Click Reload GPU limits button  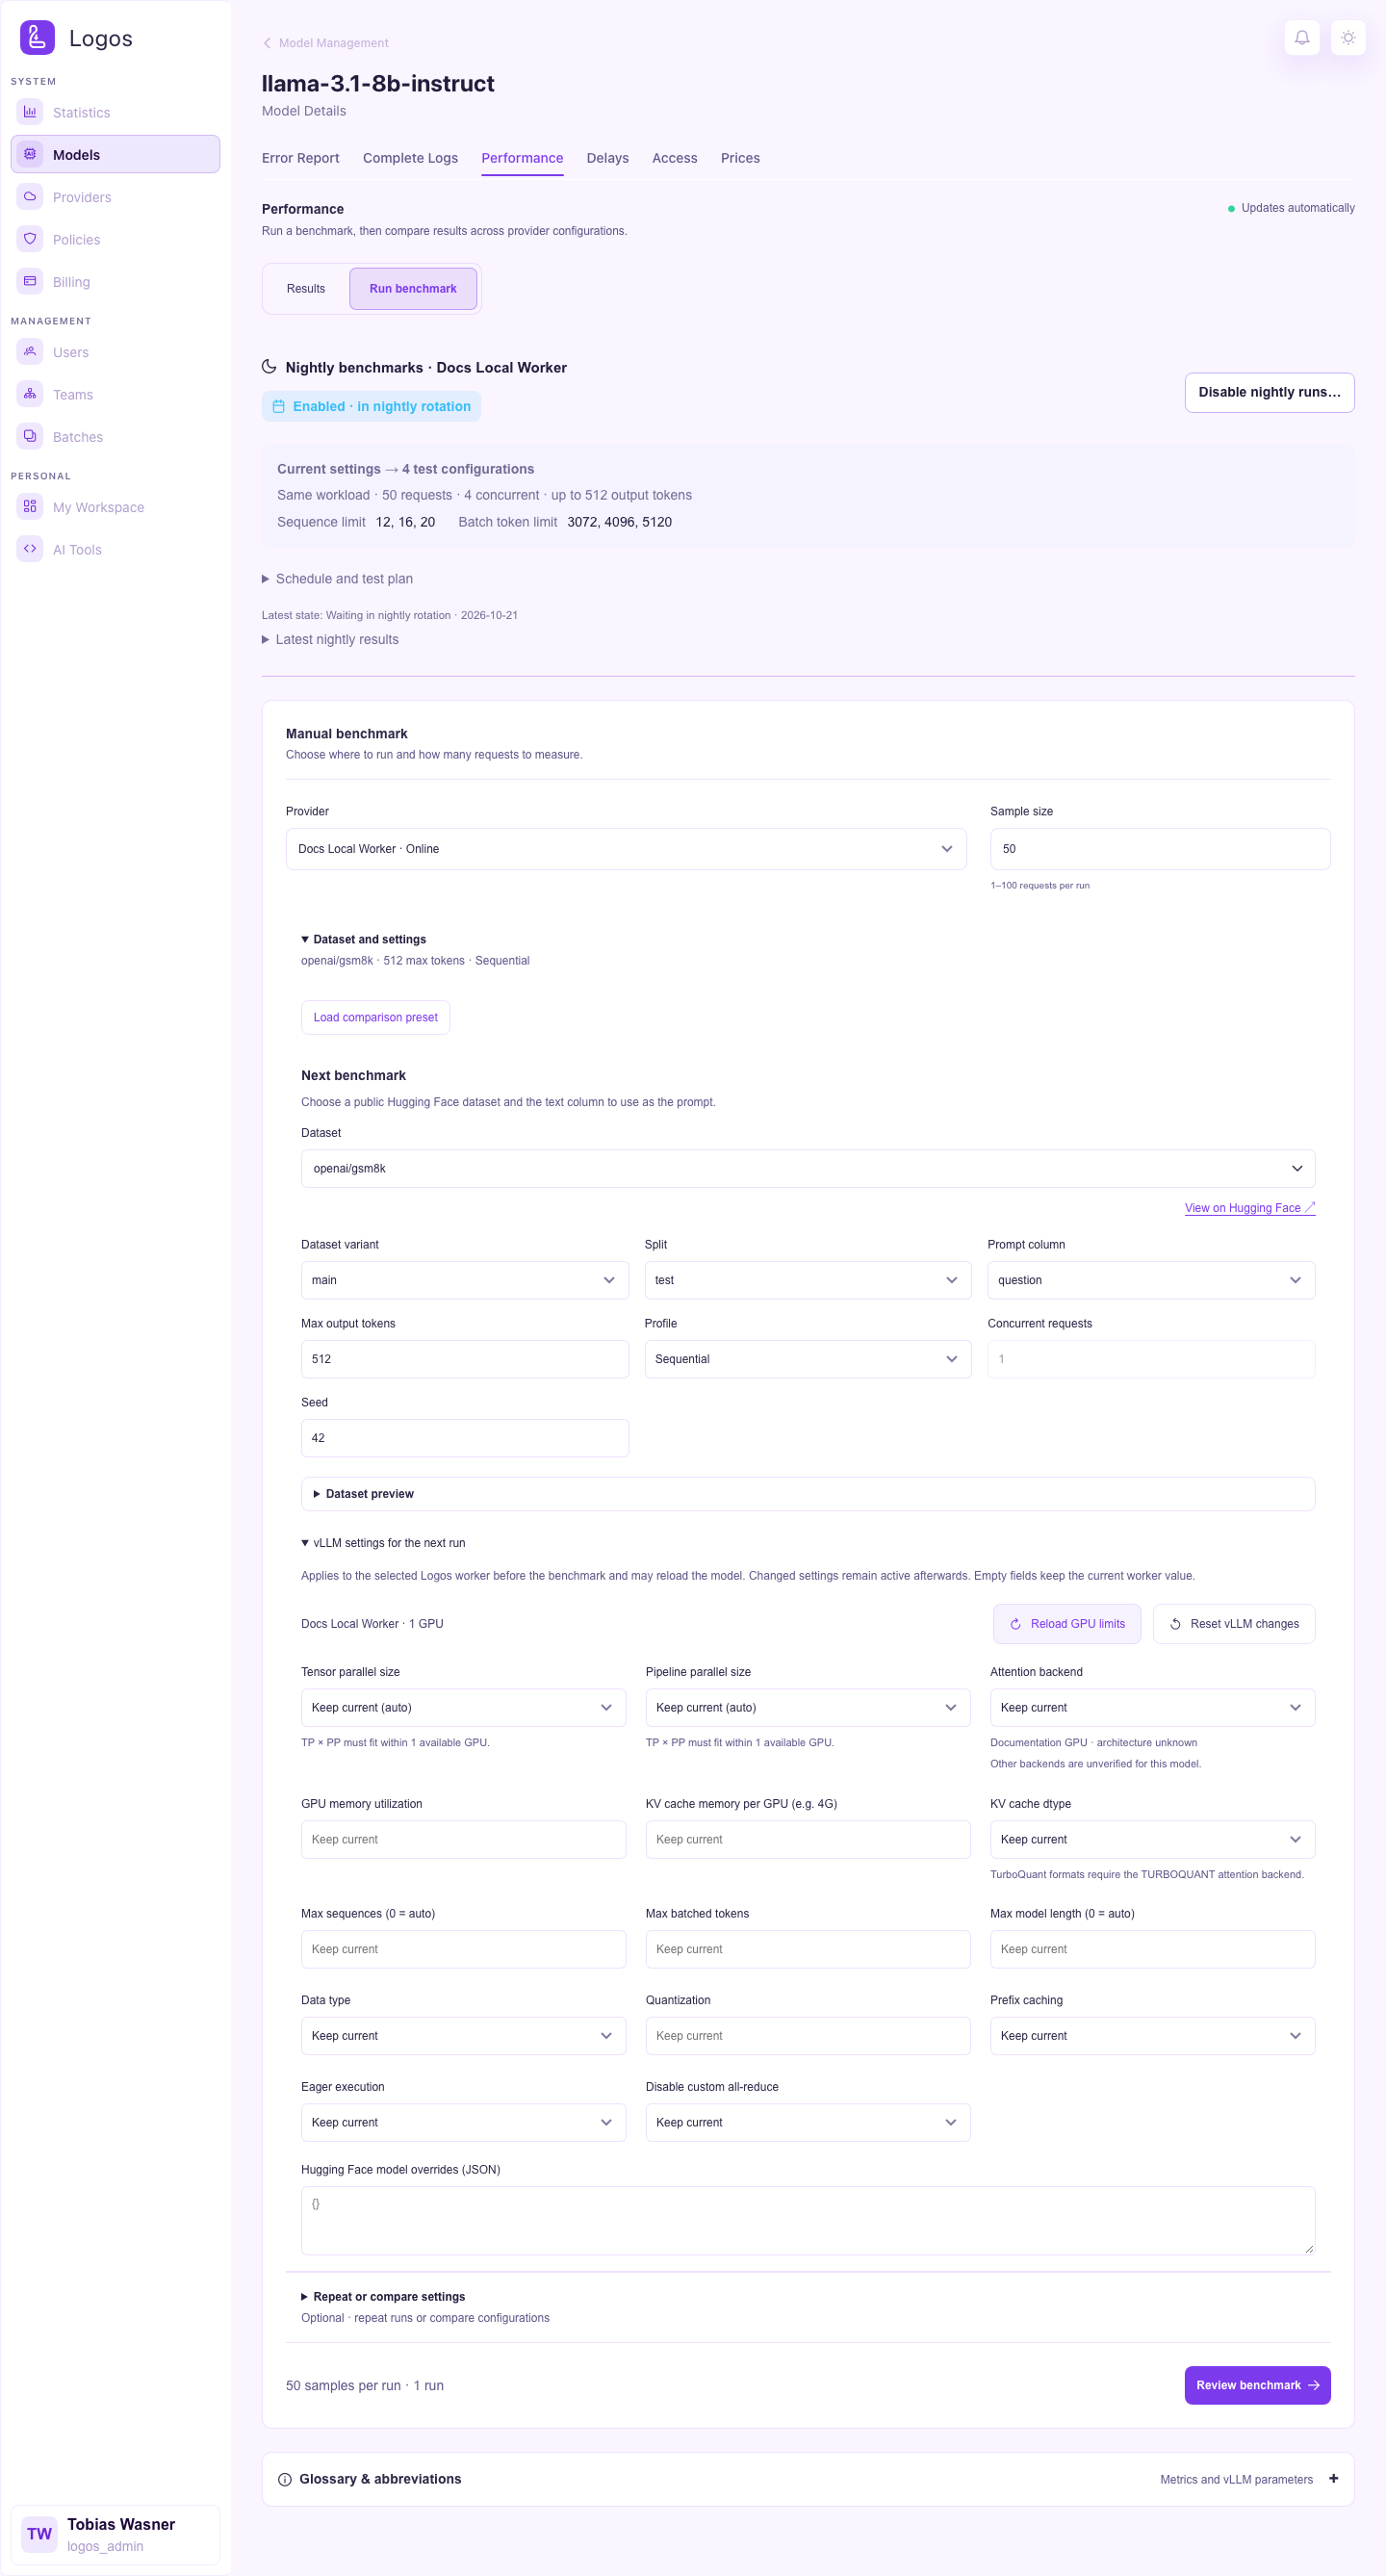point(1066,1624)
